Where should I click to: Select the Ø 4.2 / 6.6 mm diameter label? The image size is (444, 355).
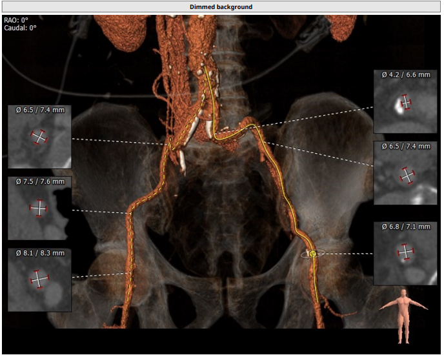tap(405, 75)
